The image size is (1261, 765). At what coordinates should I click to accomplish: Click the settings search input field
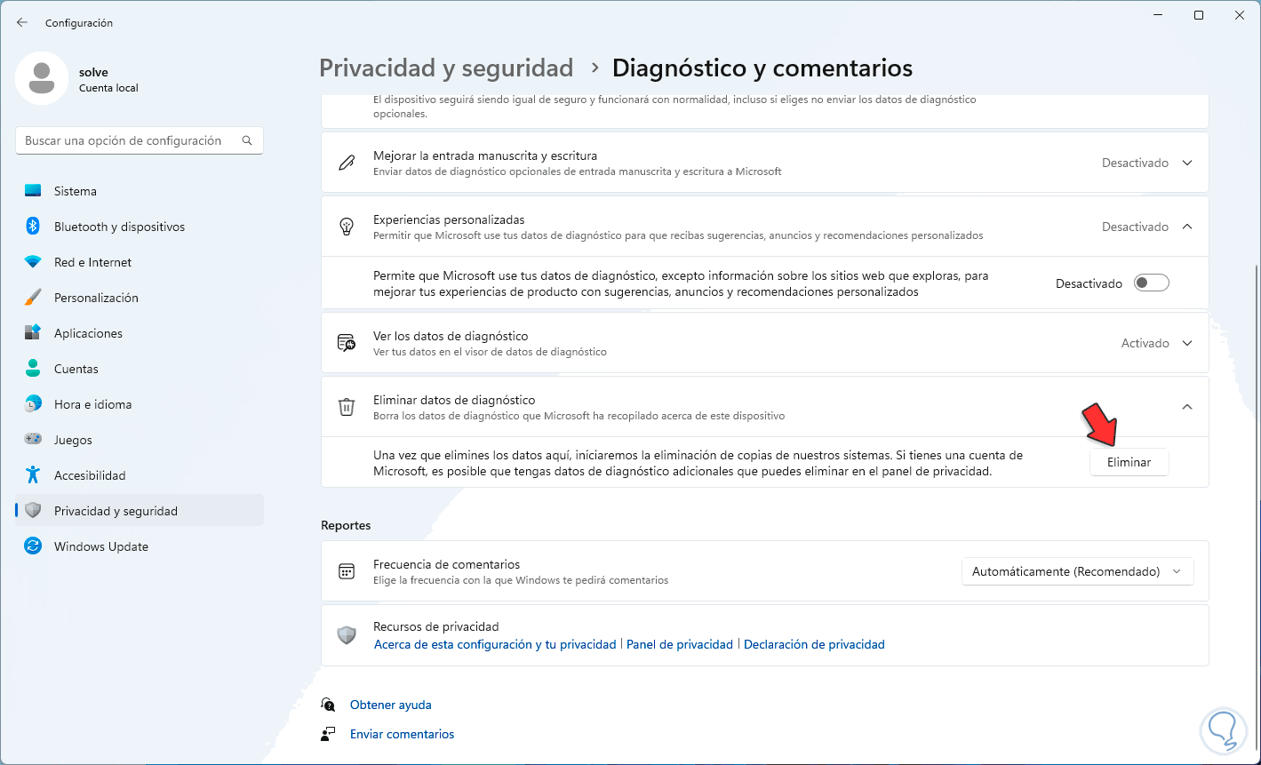click(124, 140)
